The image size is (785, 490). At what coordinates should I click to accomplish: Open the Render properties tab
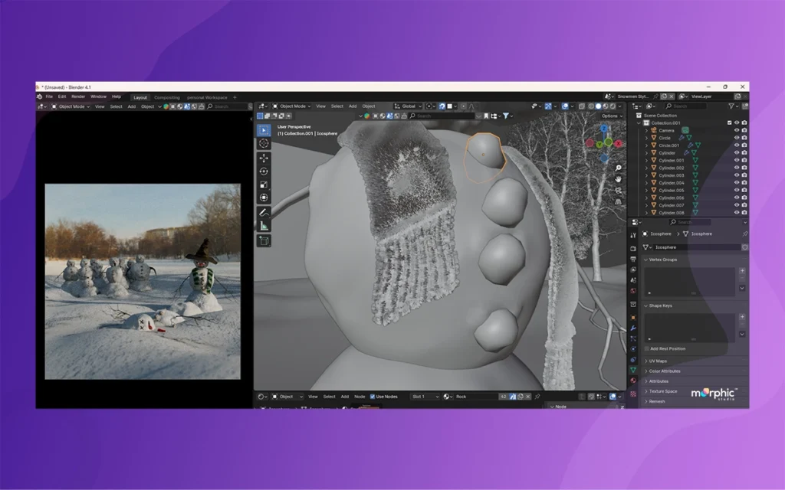click(x=633, y=248)
